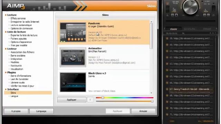The height and width of the screenshot is (124, 221).
Task: Click the round icon beside playlist entry 70
Action: point(167,108)
